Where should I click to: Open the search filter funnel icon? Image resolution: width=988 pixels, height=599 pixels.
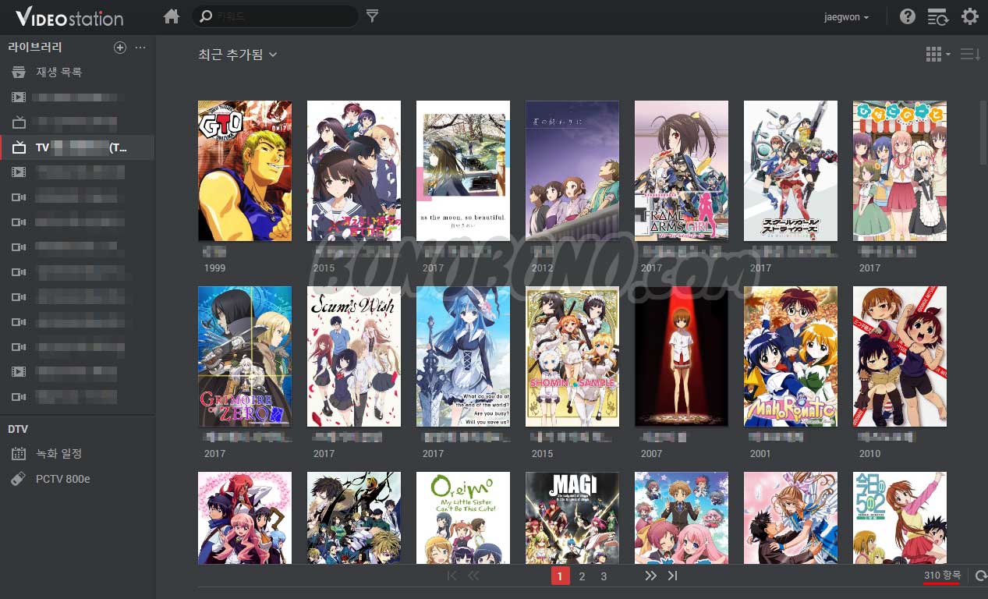click(x=373, y=16)
